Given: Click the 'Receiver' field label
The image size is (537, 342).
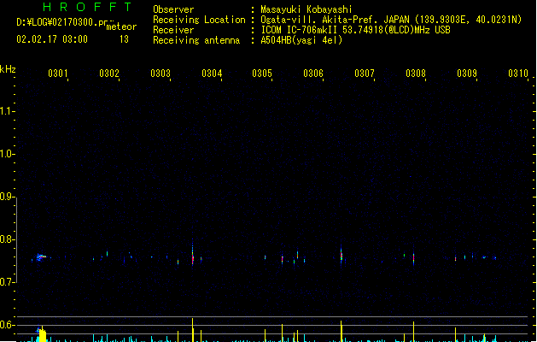Looking at the screenshot, I should click(x=173, y=30).
